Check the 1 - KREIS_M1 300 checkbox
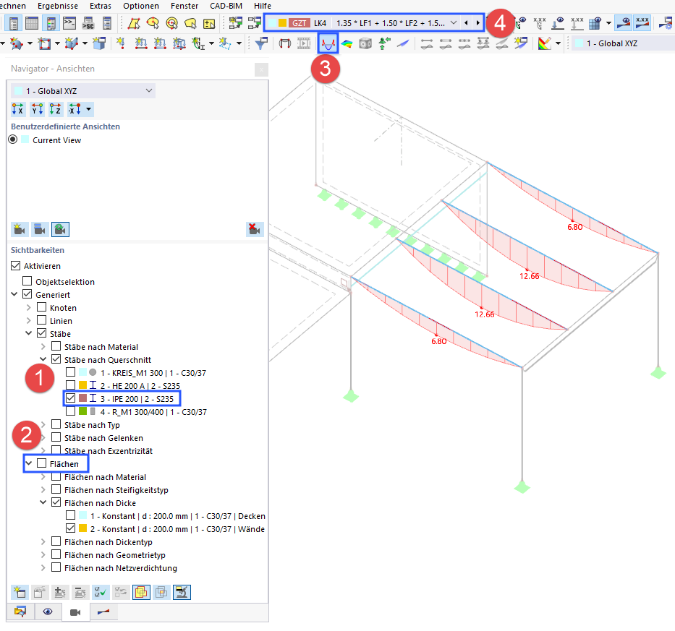 pyautogui.click(x=71, y=372)
